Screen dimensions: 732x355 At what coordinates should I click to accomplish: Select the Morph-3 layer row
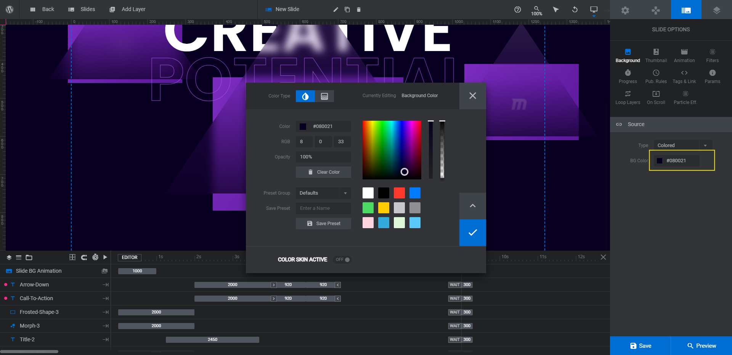(55, 326)
